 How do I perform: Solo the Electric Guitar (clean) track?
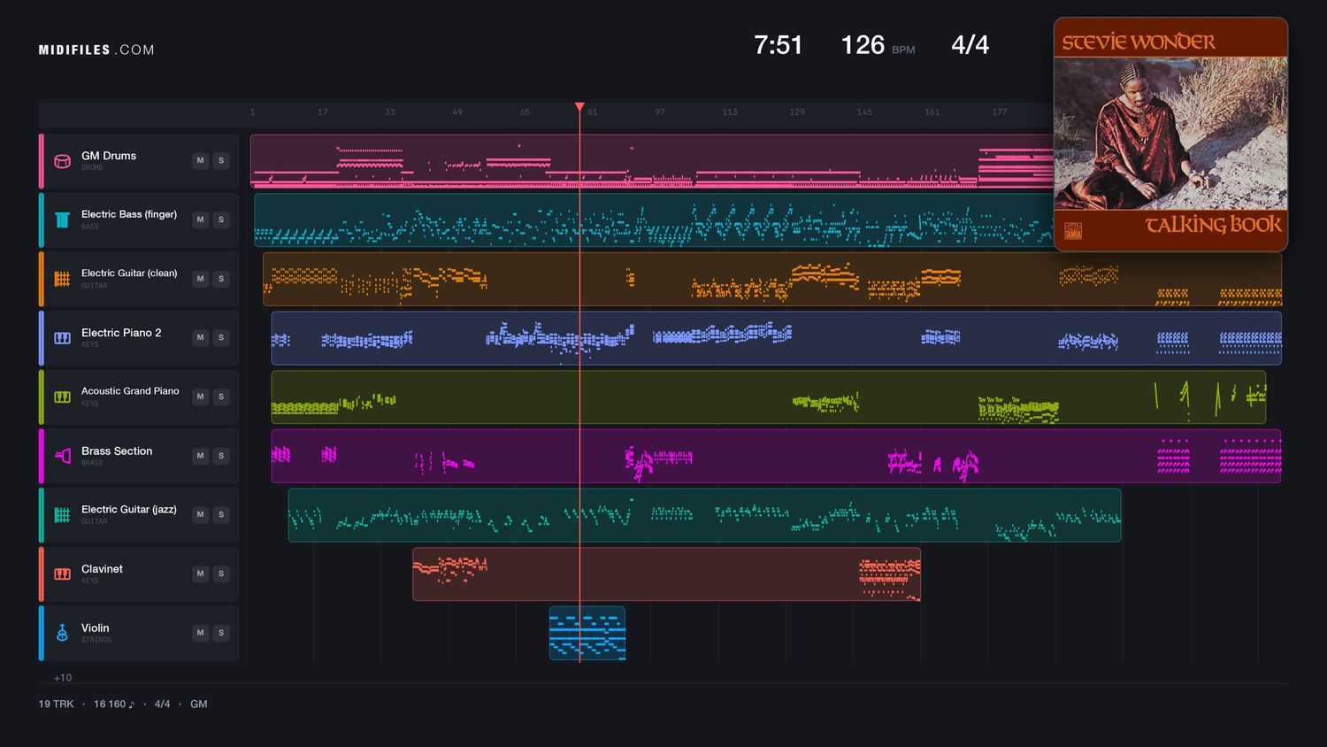click(221, 279)
